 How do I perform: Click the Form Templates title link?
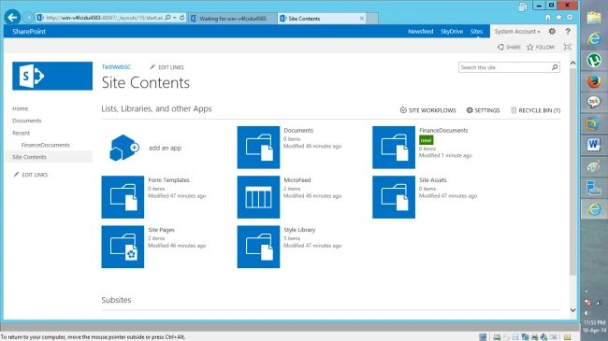coord(168,179)
